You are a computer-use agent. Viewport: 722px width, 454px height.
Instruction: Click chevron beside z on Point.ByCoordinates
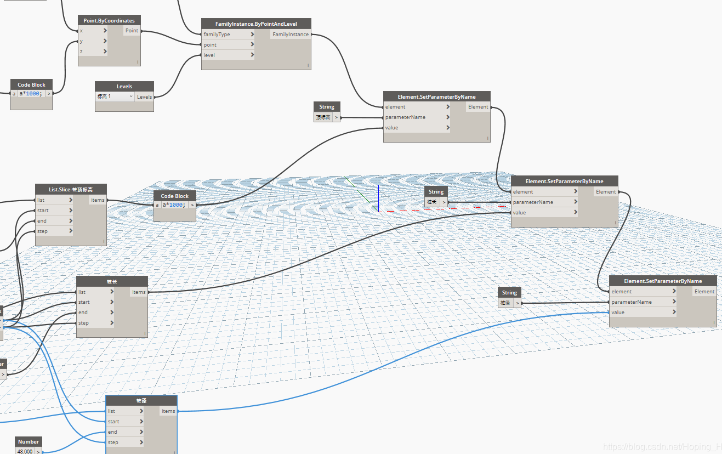(105, 52)
